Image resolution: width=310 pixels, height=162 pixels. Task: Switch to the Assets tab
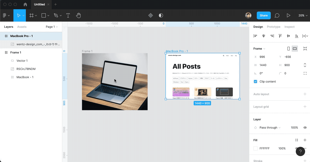(22, 27)
